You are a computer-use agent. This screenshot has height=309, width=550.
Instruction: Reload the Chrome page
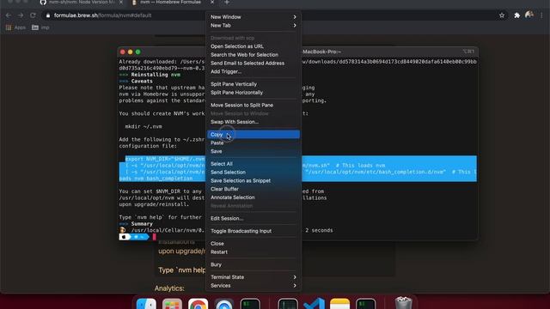33,15
